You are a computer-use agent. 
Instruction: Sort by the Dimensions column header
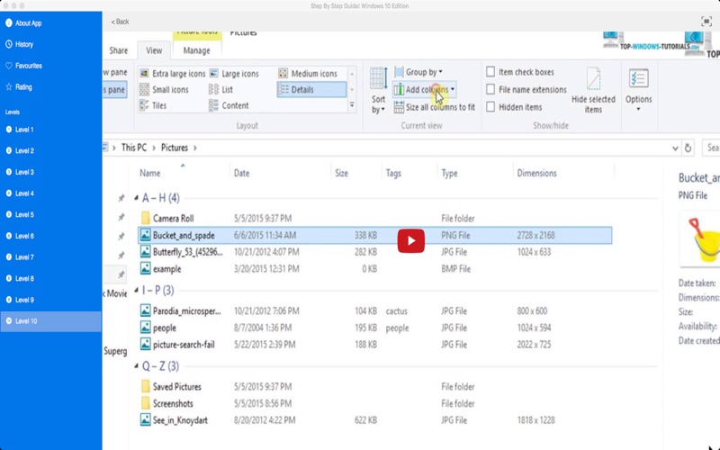tap(536, 173)
